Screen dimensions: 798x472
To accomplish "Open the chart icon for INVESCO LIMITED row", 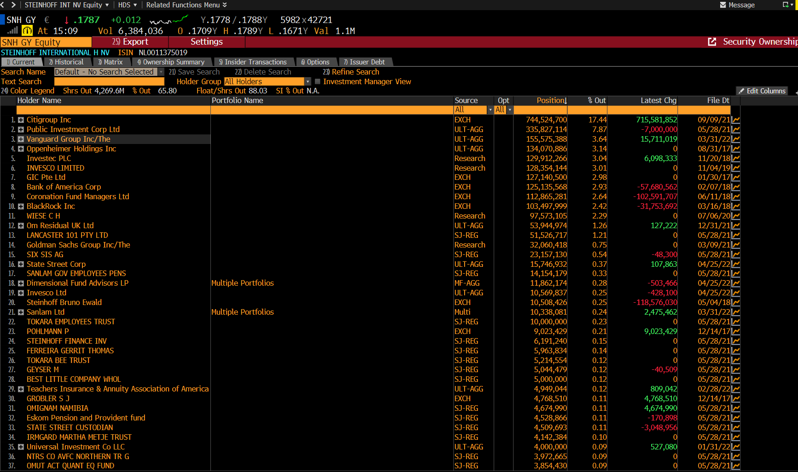I will coord(736,168).
